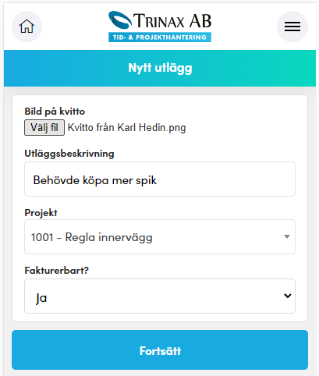The width and height of the screenshot is (319, 376).
Task: Open the Projekt dropdown showing 1001 – Regla innervägg
Action: pyautogui.click(x=160, y=236)
